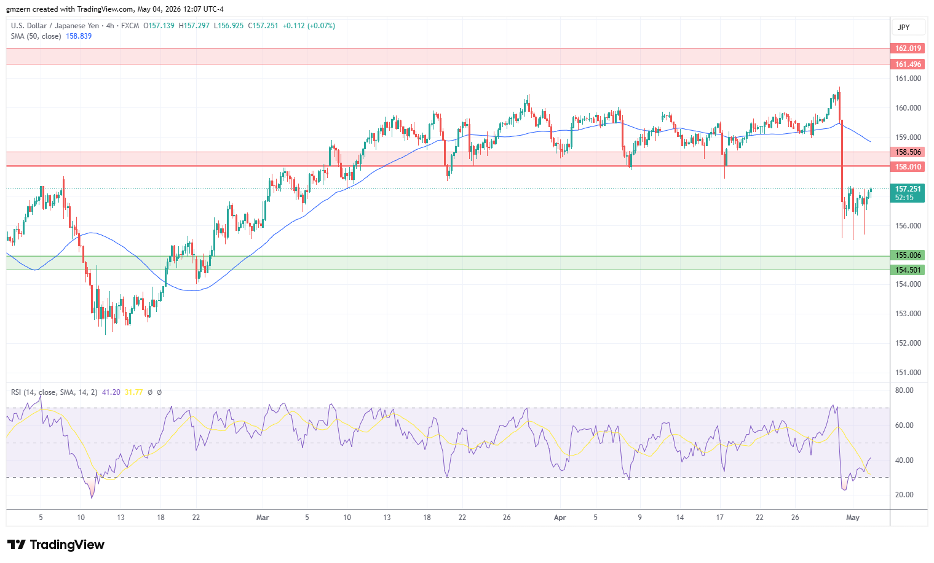Select the 162.019 resistance price label
934x563 pixels.
(x=908, y=49)
